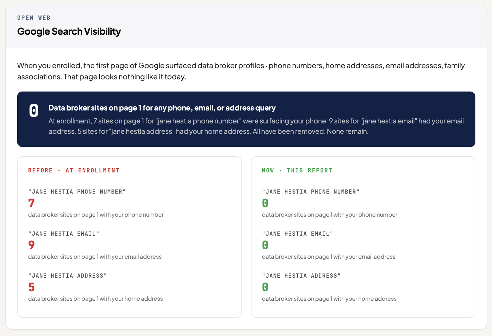
Task: Click the red number 5
Action: pyautogui.click(x=31, y=287)
